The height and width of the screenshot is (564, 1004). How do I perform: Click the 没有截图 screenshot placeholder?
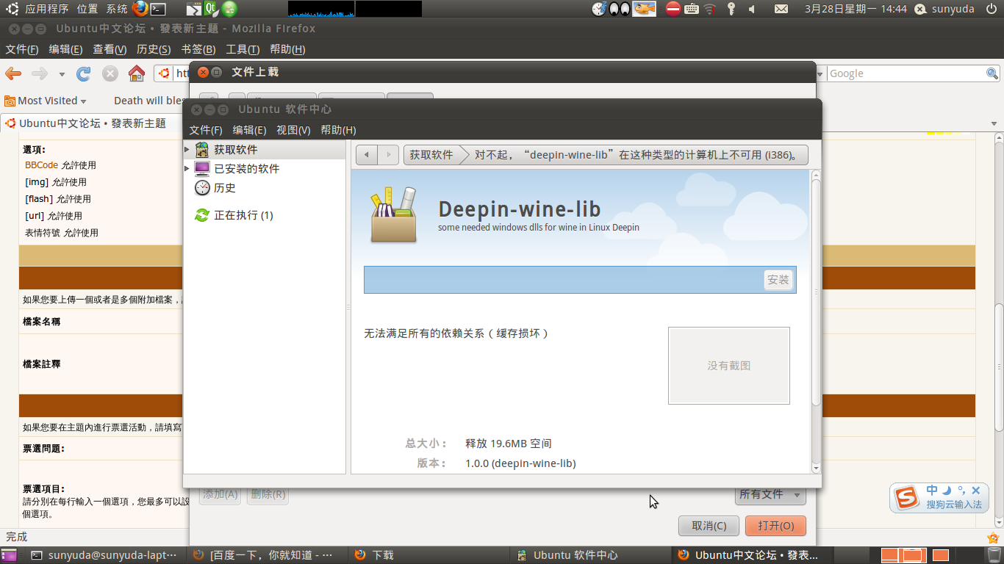[x=729, y=366]
